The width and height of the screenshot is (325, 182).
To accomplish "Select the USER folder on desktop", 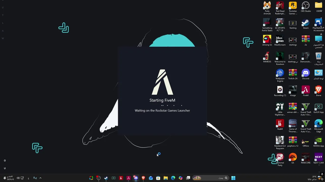I will point(318,7).
